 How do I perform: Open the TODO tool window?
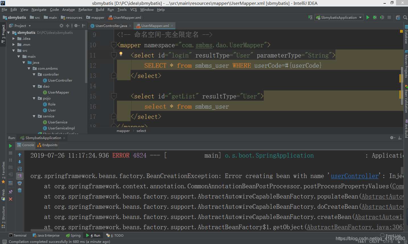tap(115, 235)
